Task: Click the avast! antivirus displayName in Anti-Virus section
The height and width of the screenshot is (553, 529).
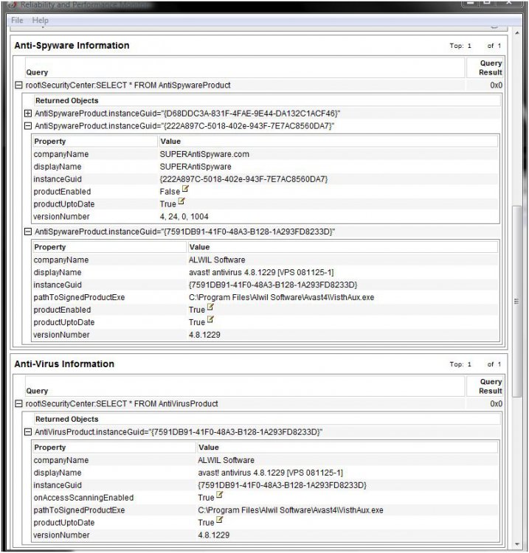Action: [x=270, y=473]
